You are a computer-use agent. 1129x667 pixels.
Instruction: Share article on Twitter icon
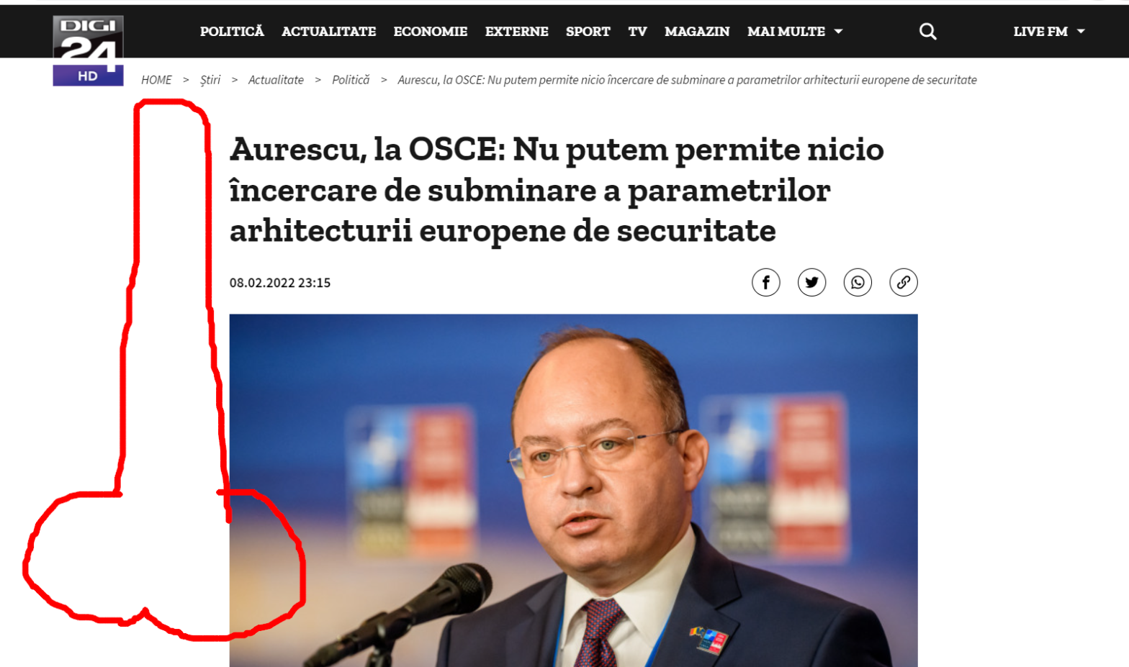tap(811, 282)
